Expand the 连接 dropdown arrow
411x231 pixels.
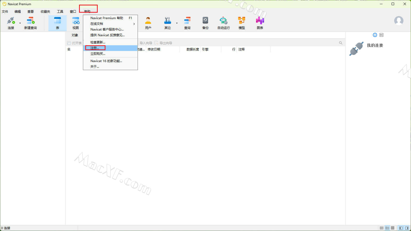(20, 23)
